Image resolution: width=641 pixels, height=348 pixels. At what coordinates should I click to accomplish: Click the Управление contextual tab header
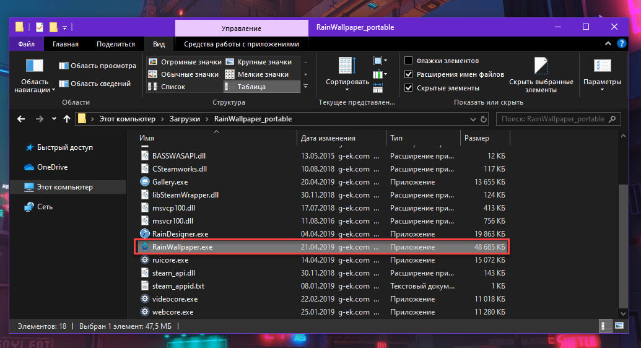point(241,28)
